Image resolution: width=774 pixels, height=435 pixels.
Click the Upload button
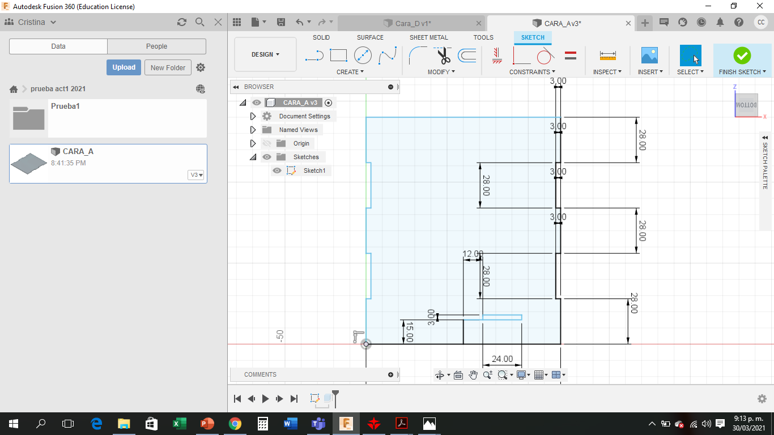pos(124,67)
